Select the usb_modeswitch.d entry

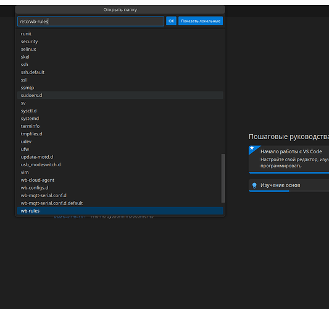click(120, 164)
